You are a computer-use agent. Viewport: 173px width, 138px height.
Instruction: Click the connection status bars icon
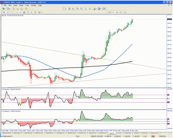pyautogui.click(x=153, y=136)
